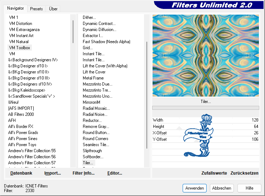Switch to the Presets tab
The height and width of the screenshot is (196, 265).
pyautogui.click(x=36, y=9)
